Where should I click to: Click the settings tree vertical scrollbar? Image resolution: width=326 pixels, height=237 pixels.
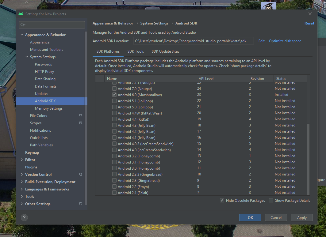[86, 118]
